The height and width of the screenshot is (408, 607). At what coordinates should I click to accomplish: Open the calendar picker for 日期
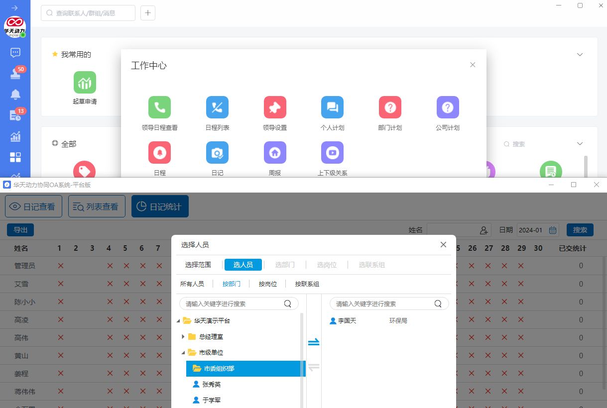(552, 230)
